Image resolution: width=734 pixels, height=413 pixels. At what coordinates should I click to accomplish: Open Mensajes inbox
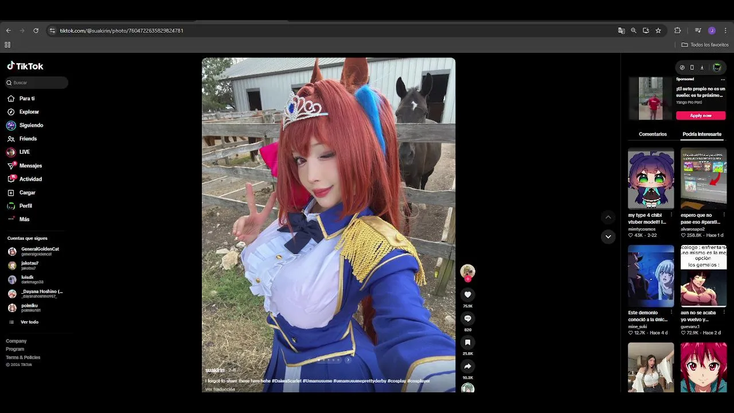[30, 166]
